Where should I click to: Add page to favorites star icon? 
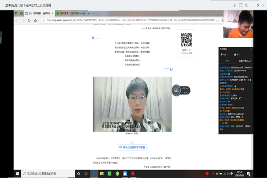222,20
